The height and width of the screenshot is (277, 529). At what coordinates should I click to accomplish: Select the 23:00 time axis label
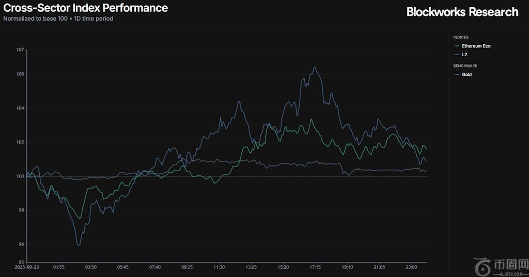[x=411, y=267]
